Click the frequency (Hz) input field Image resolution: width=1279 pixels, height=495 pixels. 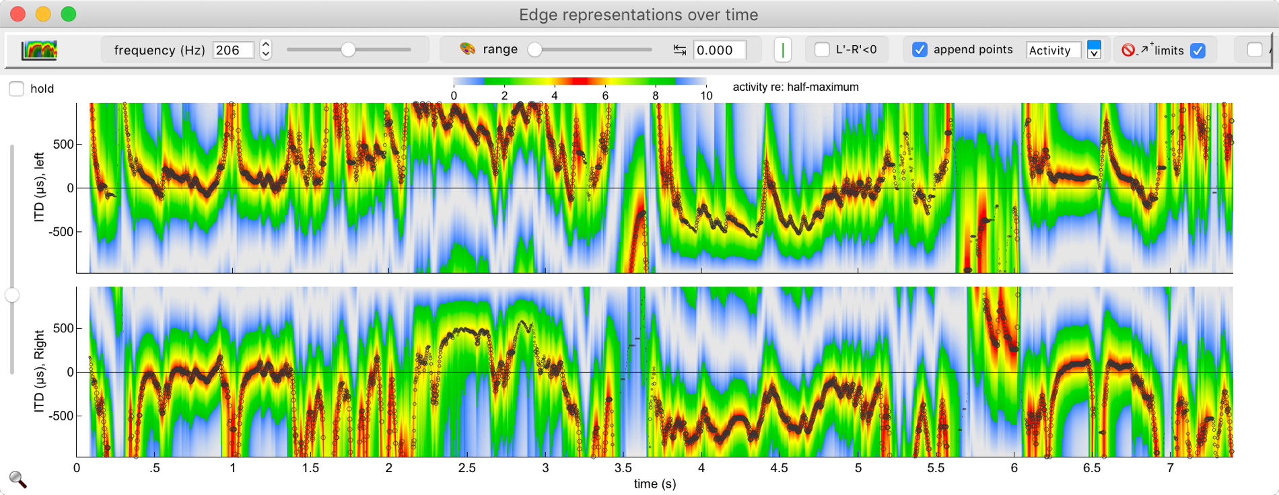(x=233, y=50)
